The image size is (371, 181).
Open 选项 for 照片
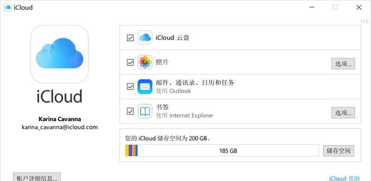click(343, 63)
